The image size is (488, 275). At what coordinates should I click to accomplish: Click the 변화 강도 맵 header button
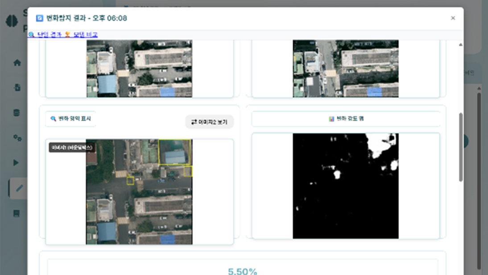coord(346,119)
